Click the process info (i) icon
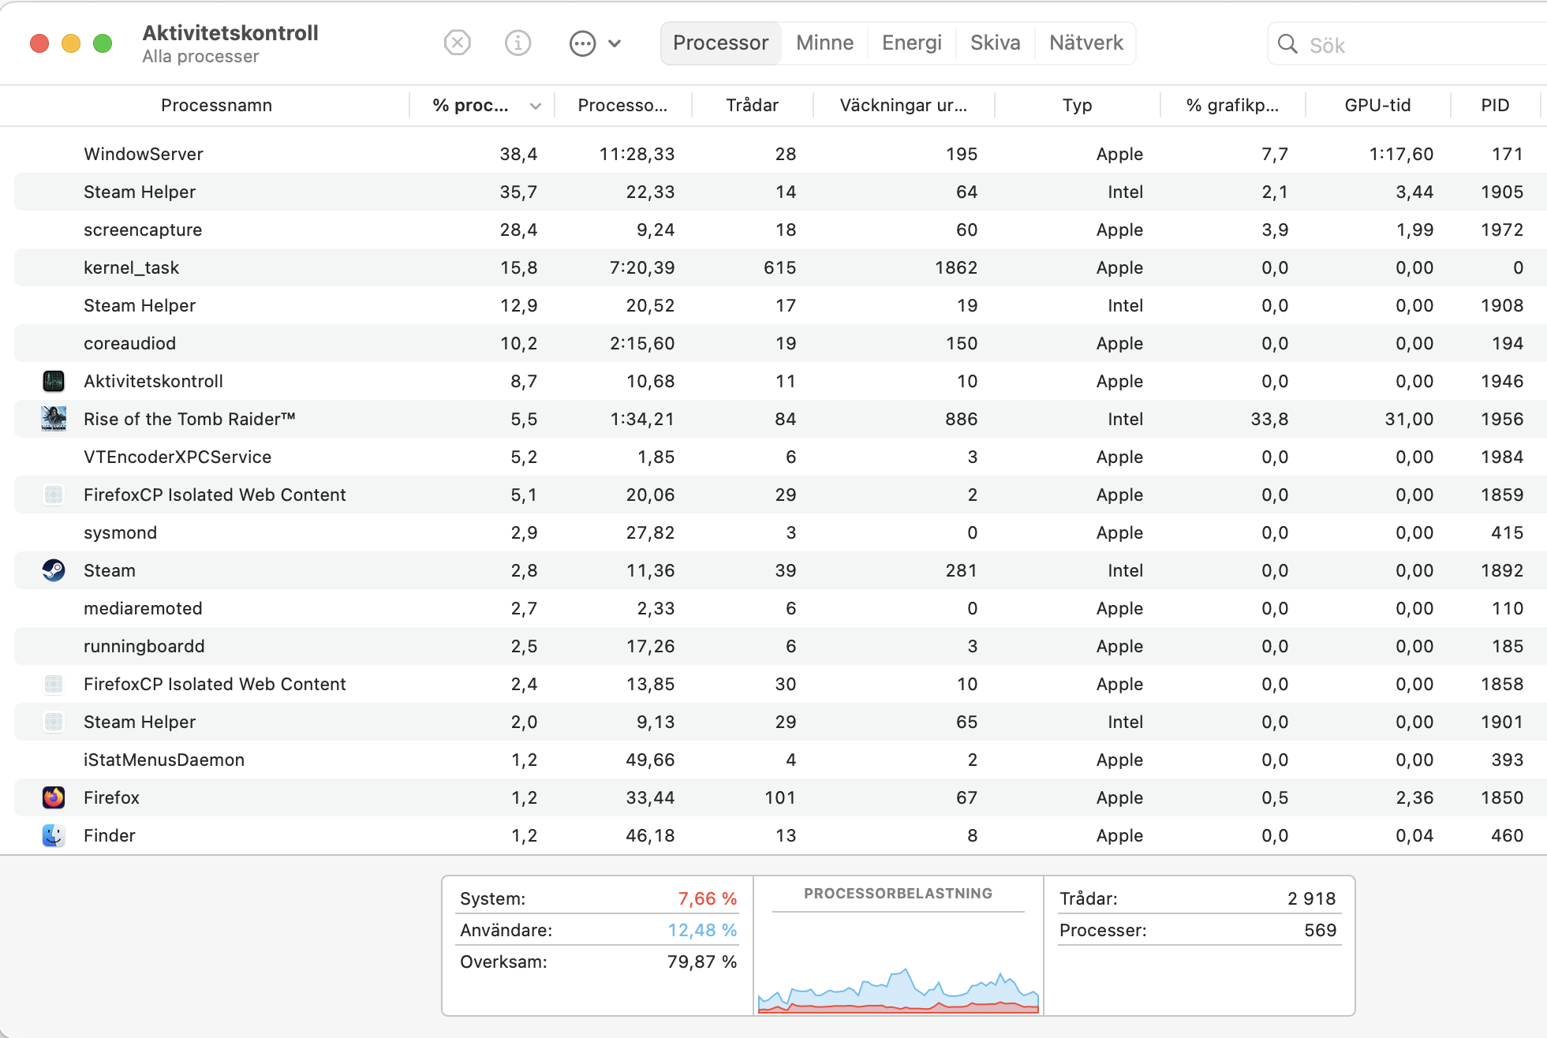 pos(518,43)
